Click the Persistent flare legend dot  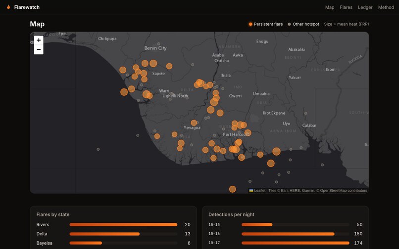coord(250,24)
